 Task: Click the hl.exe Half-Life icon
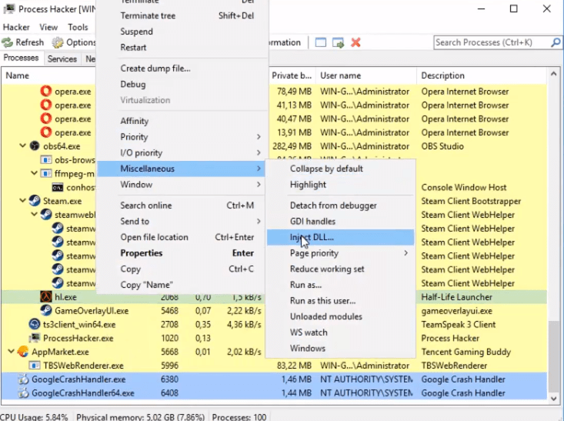46,297
